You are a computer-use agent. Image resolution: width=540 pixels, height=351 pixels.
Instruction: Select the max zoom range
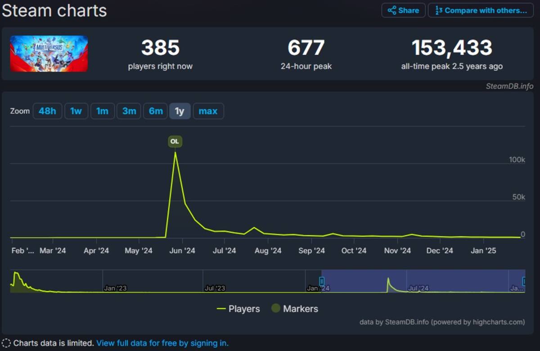(x=208, y=111)
